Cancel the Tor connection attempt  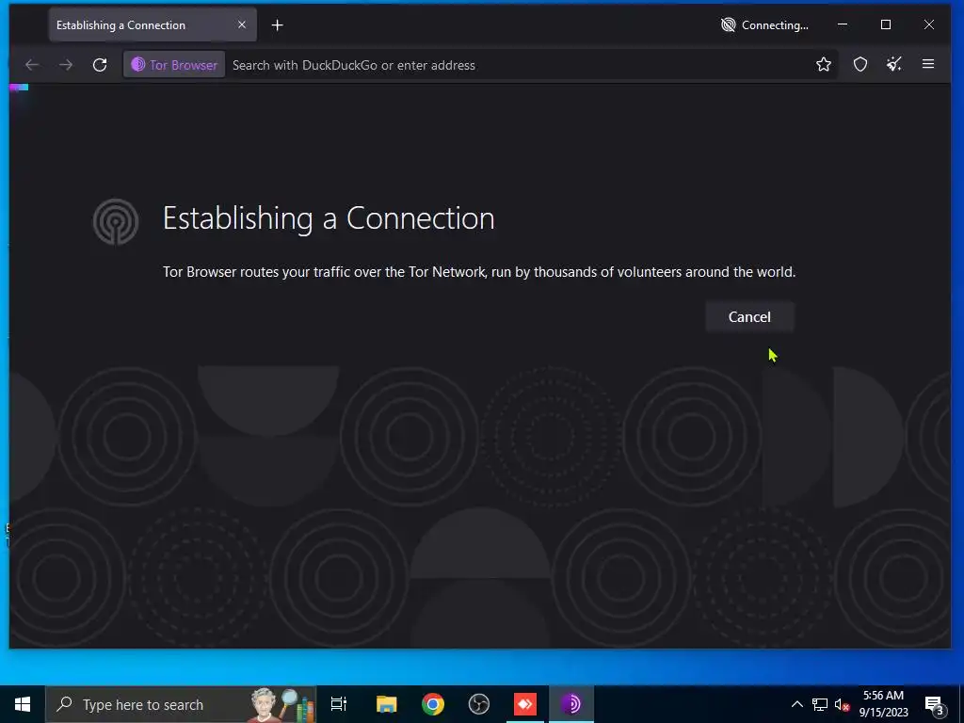[749, 316]
